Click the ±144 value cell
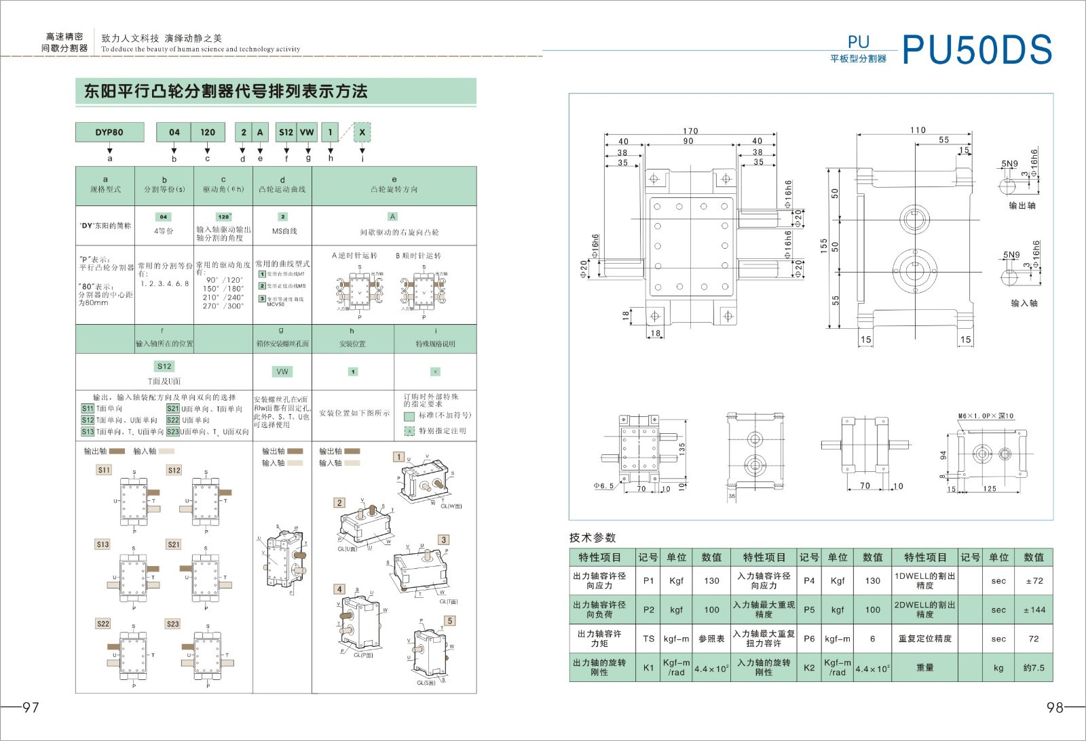 pos(1034,610)
